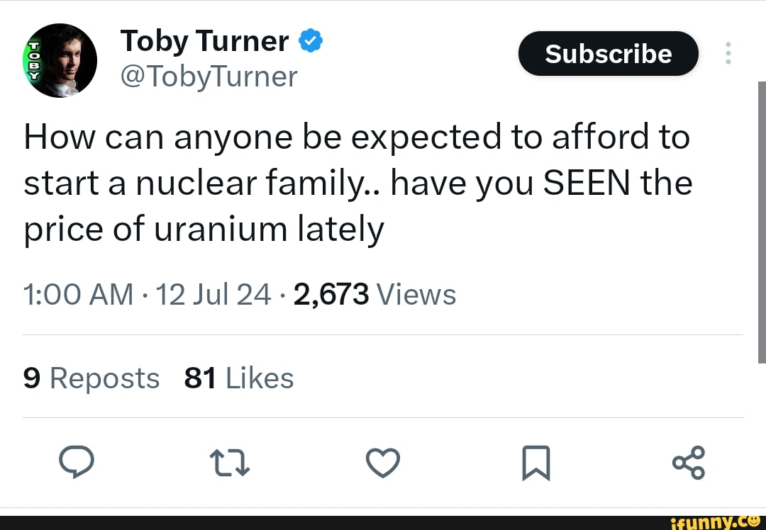
Task: Click the vertical scrollbar on the right
Action: (761, 221)
